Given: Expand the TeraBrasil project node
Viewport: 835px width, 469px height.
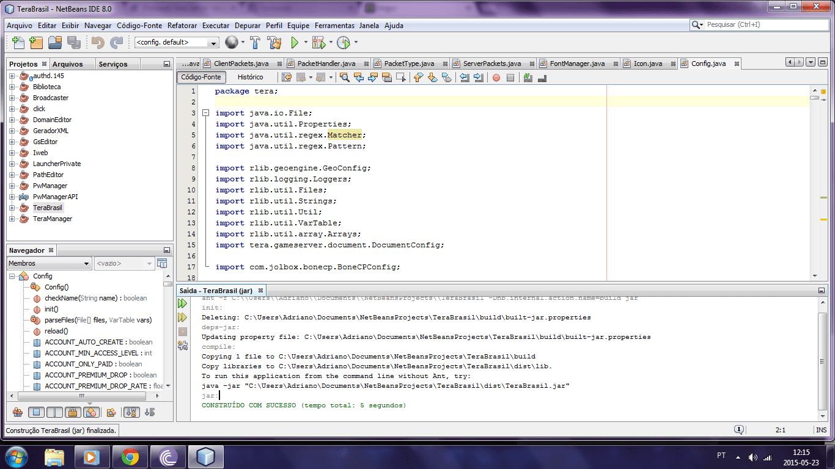Looking at the screenshot, I should [x=12, y=208].
